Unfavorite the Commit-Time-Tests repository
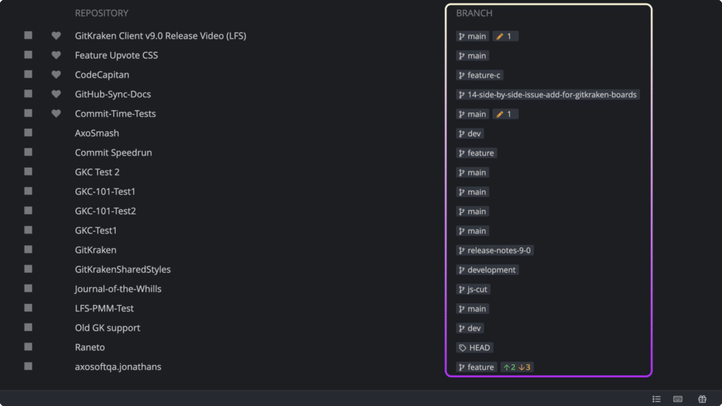Viewport: 722px width, 406px height. pos(56,113)
